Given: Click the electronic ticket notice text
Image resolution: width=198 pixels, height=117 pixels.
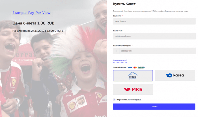Looking at the screenshot, I should [150, 11].
